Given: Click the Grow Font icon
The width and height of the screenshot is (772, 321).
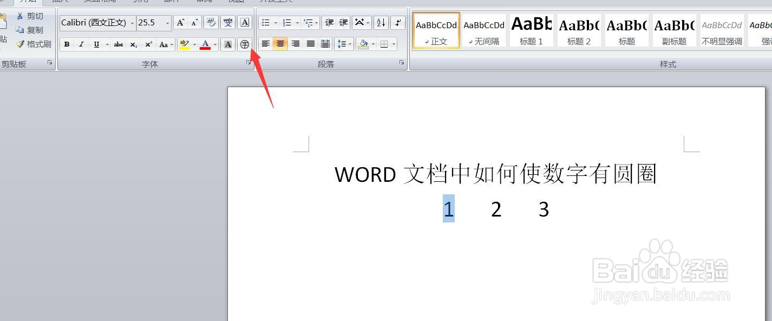Looking at the screenshot, I should pos(180,22).
